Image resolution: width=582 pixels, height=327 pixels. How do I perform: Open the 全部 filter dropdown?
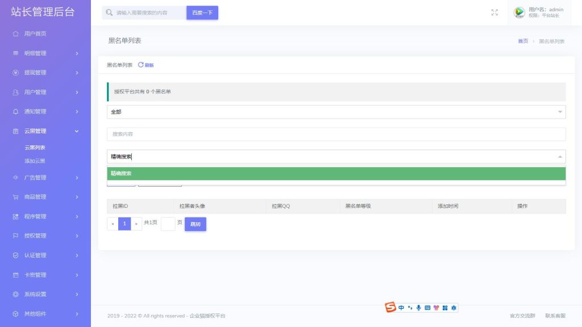[336, 112]
